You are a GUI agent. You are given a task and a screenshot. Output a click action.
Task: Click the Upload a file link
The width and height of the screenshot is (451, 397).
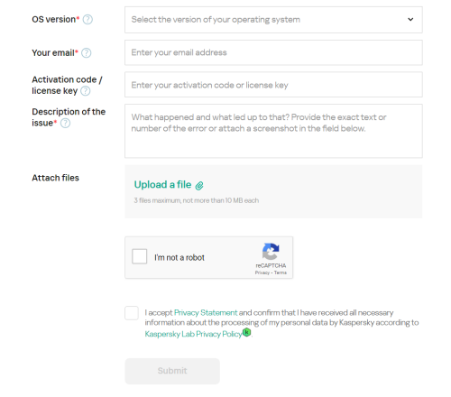click(x=162, y=184)
